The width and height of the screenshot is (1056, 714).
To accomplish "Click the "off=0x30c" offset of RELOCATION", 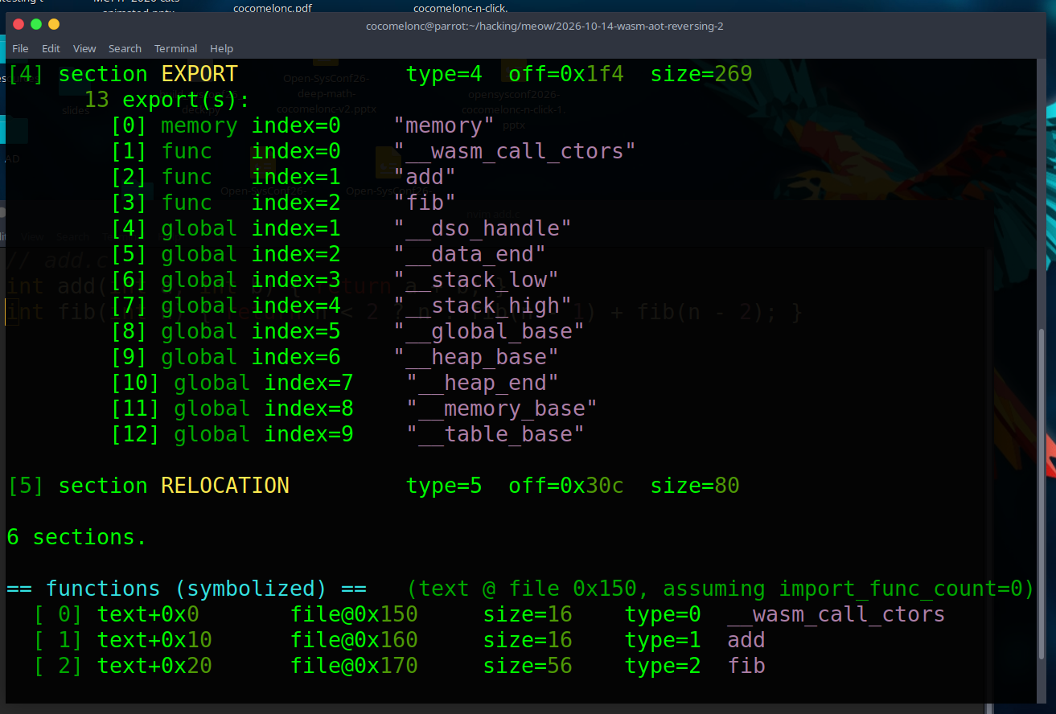I will (566, 486).
